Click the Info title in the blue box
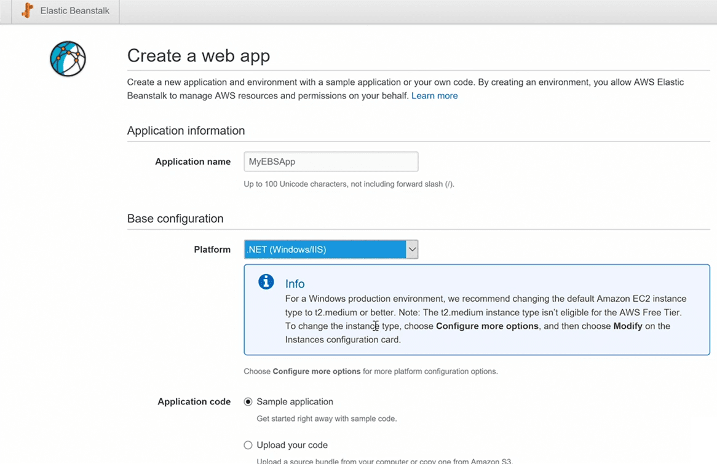This screenshot has height=464, width=717. pos(295,284)
